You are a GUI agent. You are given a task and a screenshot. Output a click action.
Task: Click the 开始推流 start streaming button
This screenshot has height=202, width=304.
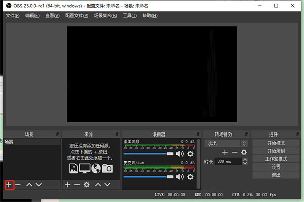pos(276,143)
